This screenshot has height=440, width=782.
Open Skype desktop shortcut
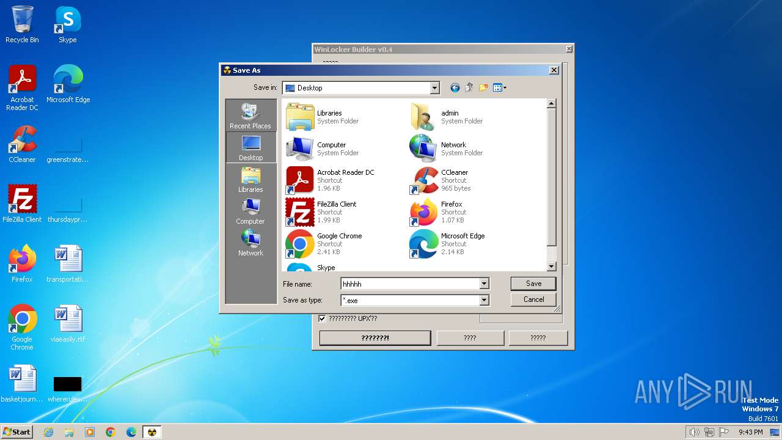tap(67, 24)
